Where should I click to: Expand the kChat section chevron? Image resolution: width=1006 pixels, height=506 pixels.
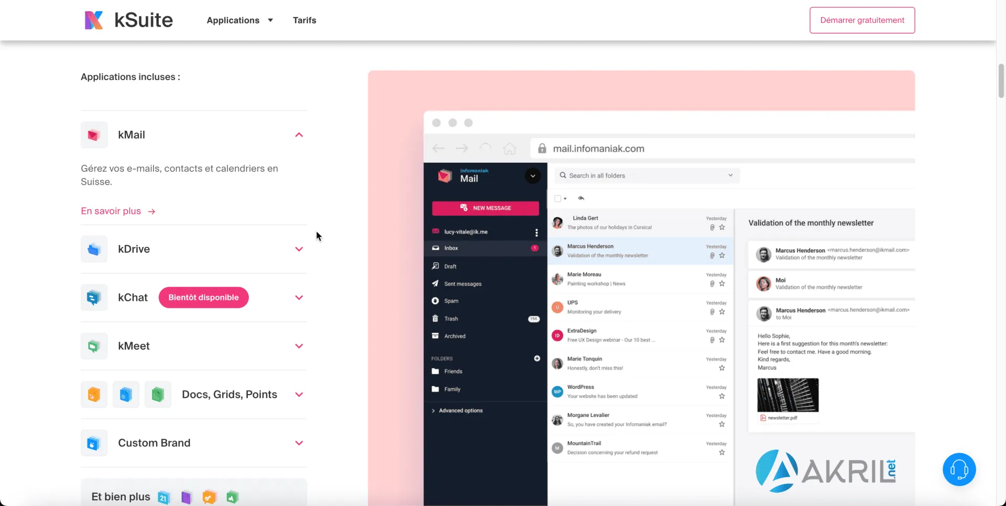coord(299,298)
